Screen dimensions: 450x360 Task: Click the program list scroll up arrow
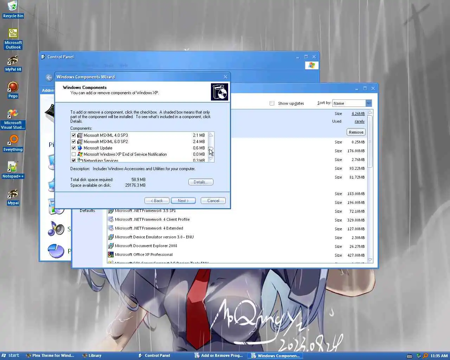pos(370,112)
